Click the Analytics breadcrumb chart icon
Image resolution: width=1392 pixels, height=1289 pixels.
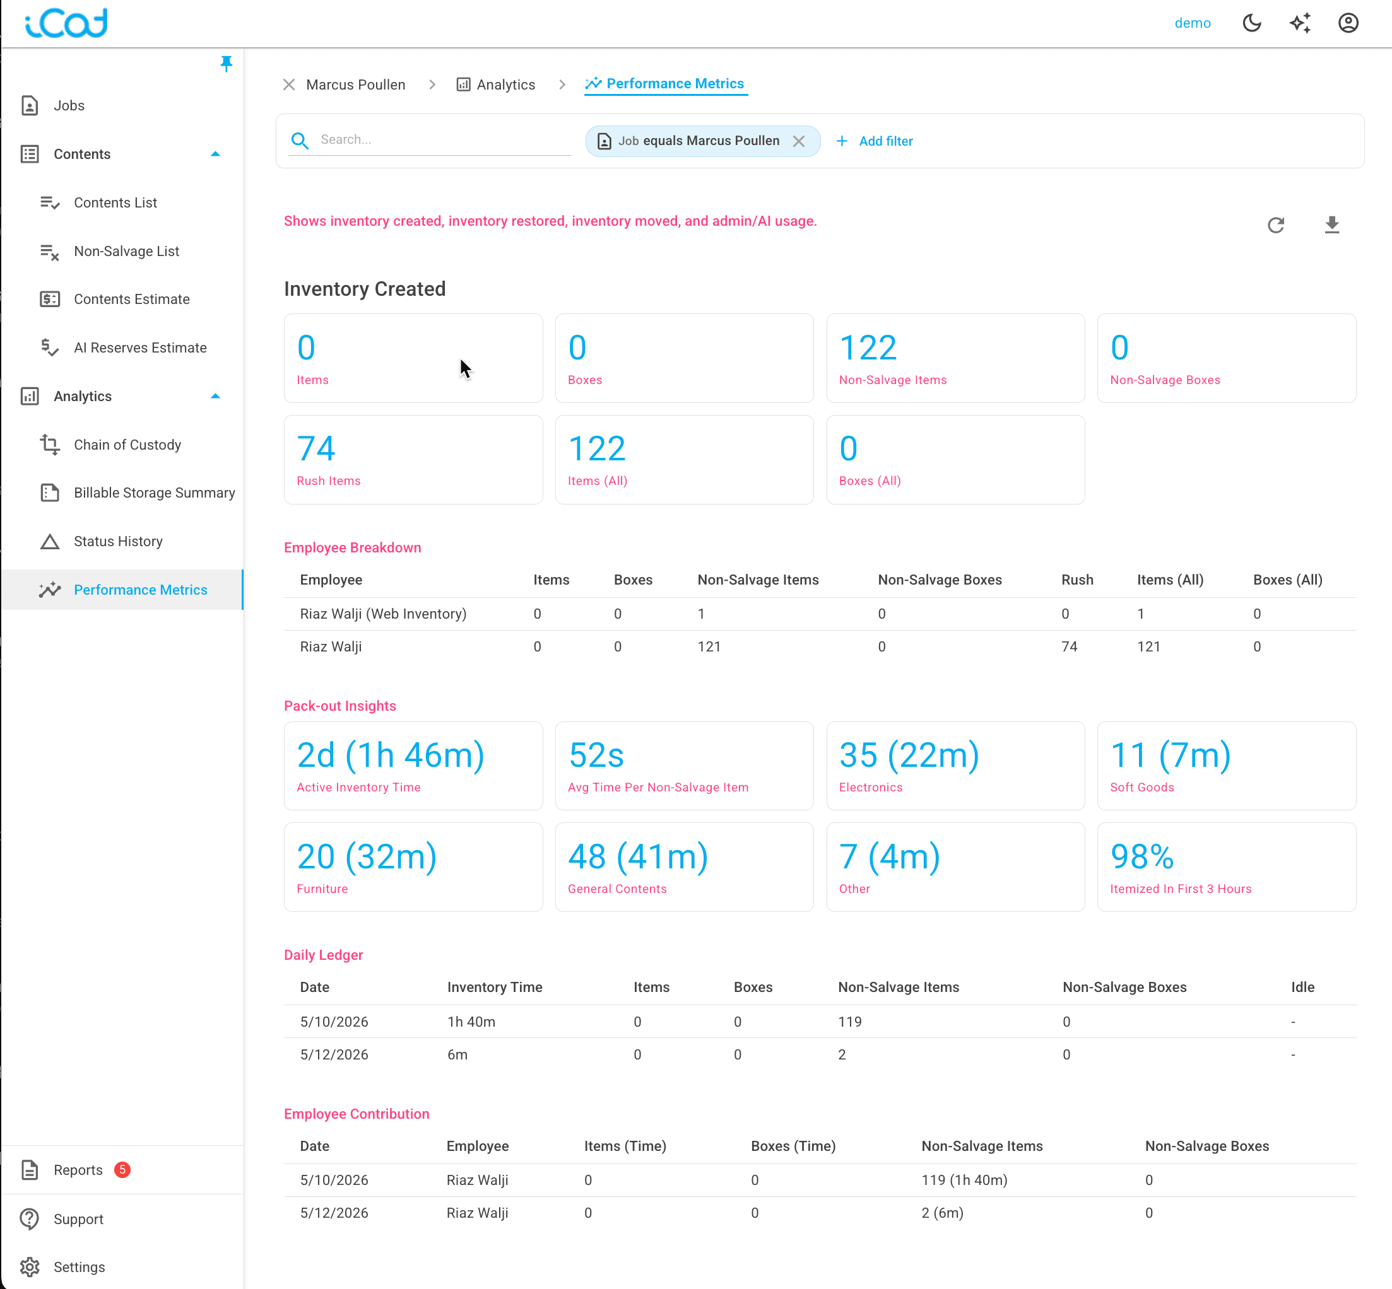[463, 85]
